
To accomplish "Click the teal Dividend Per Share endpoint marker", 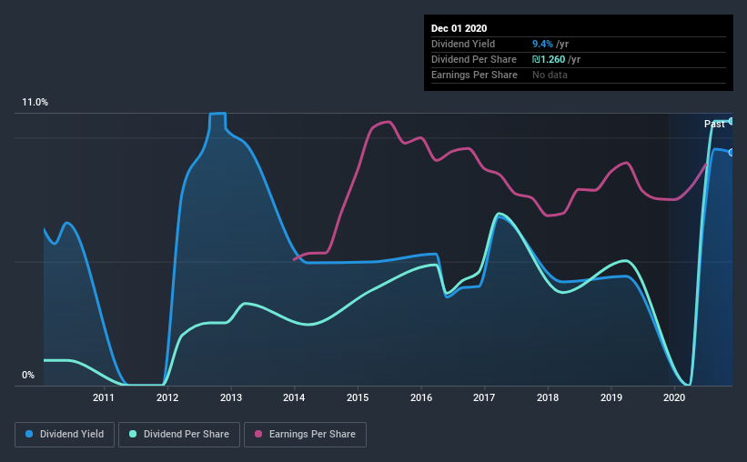I will coord(731,122).
